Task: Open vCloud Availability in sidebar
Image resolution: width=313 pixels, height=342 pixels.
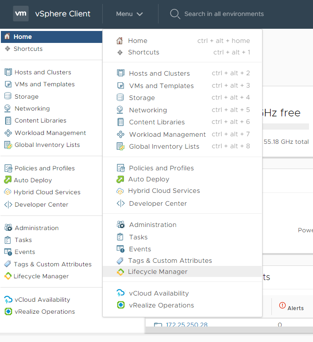Action: coord(43,300)
